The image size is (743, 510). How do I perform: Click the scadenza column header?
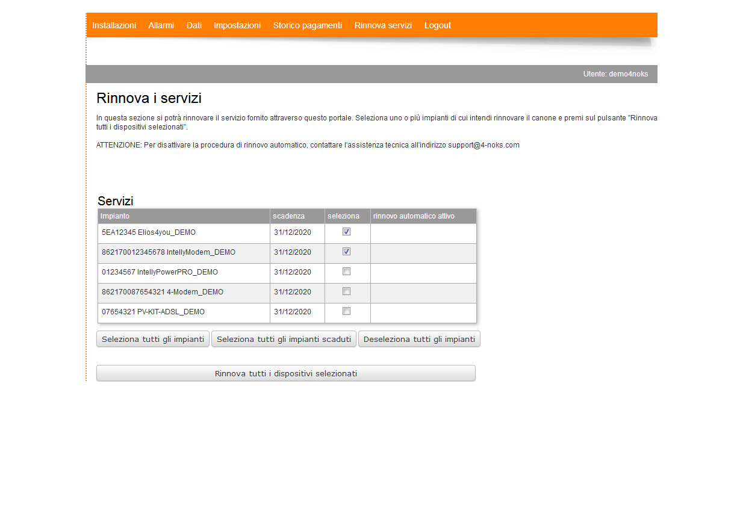[297, 216]
